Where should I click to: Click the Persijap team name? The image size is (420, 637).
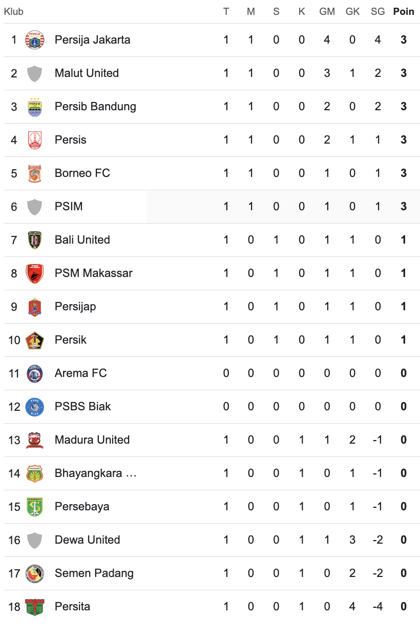tap(75, 306)
